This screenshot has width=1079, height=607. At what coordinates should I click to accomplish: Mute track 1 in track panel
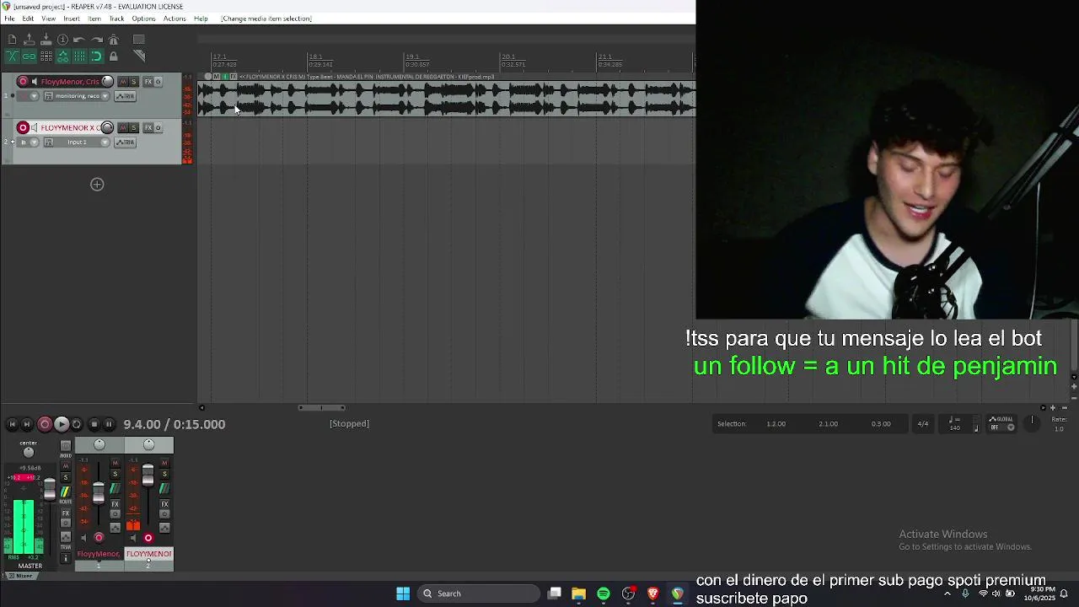[x=123, y=82]
